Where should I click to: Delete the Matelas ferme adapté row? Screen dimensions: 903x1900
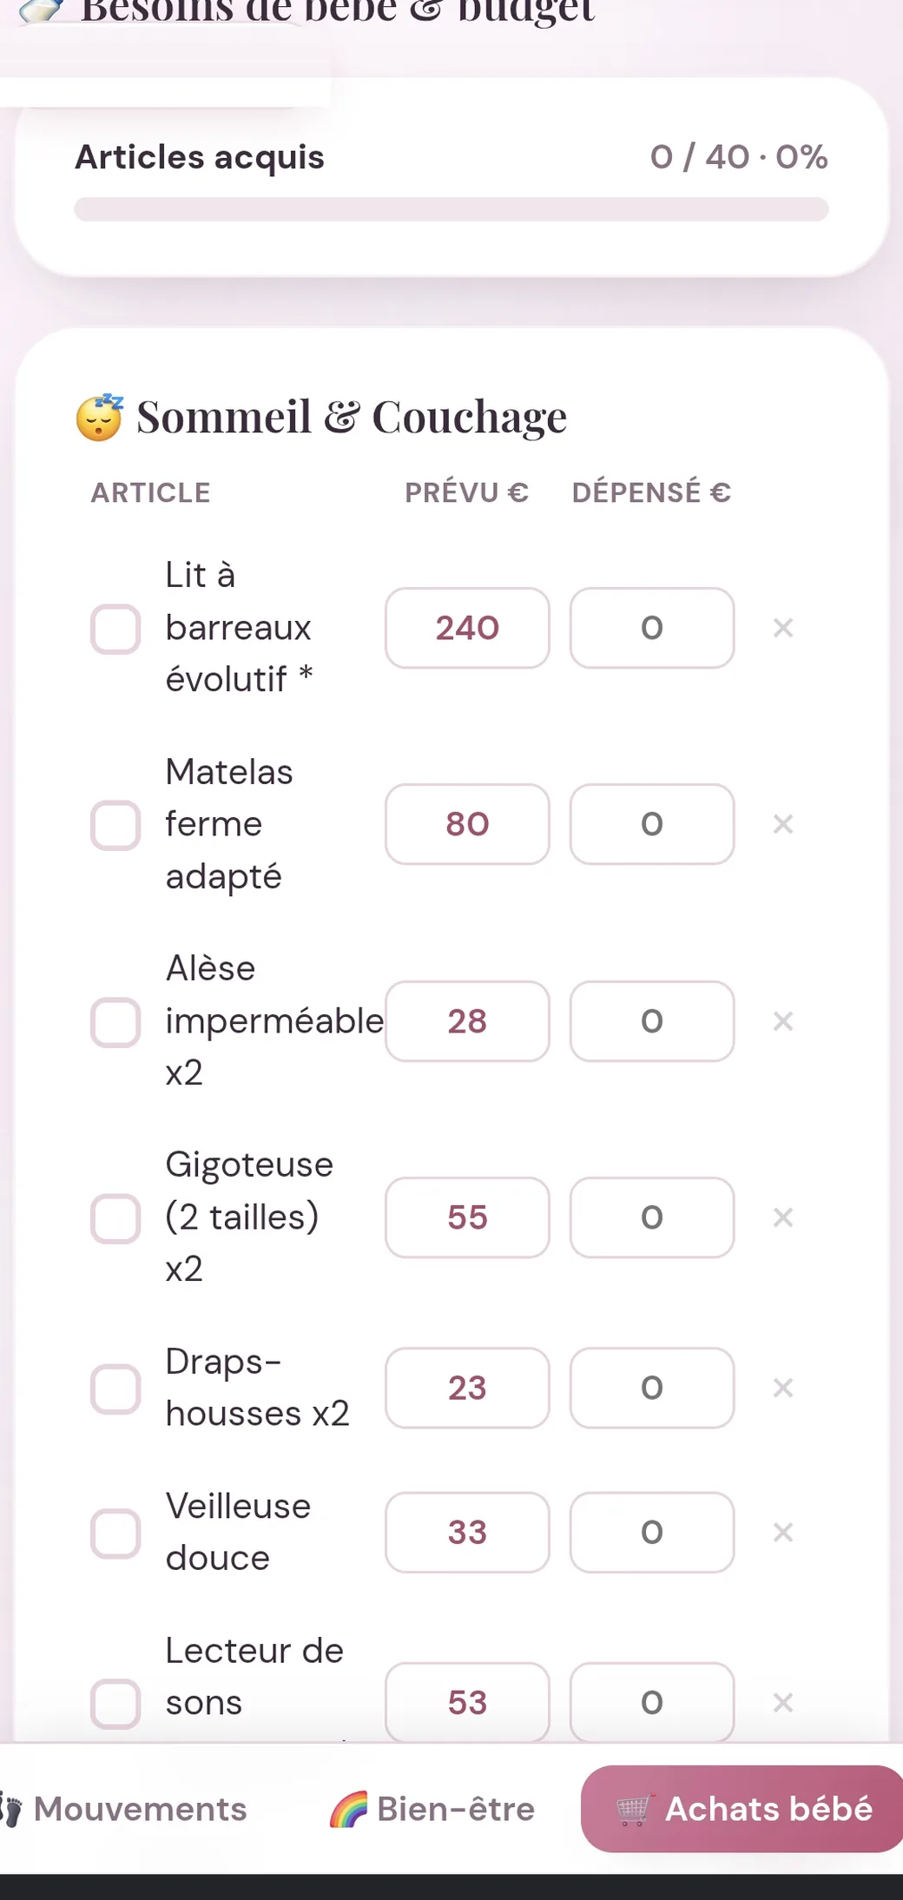pos(782,824)
